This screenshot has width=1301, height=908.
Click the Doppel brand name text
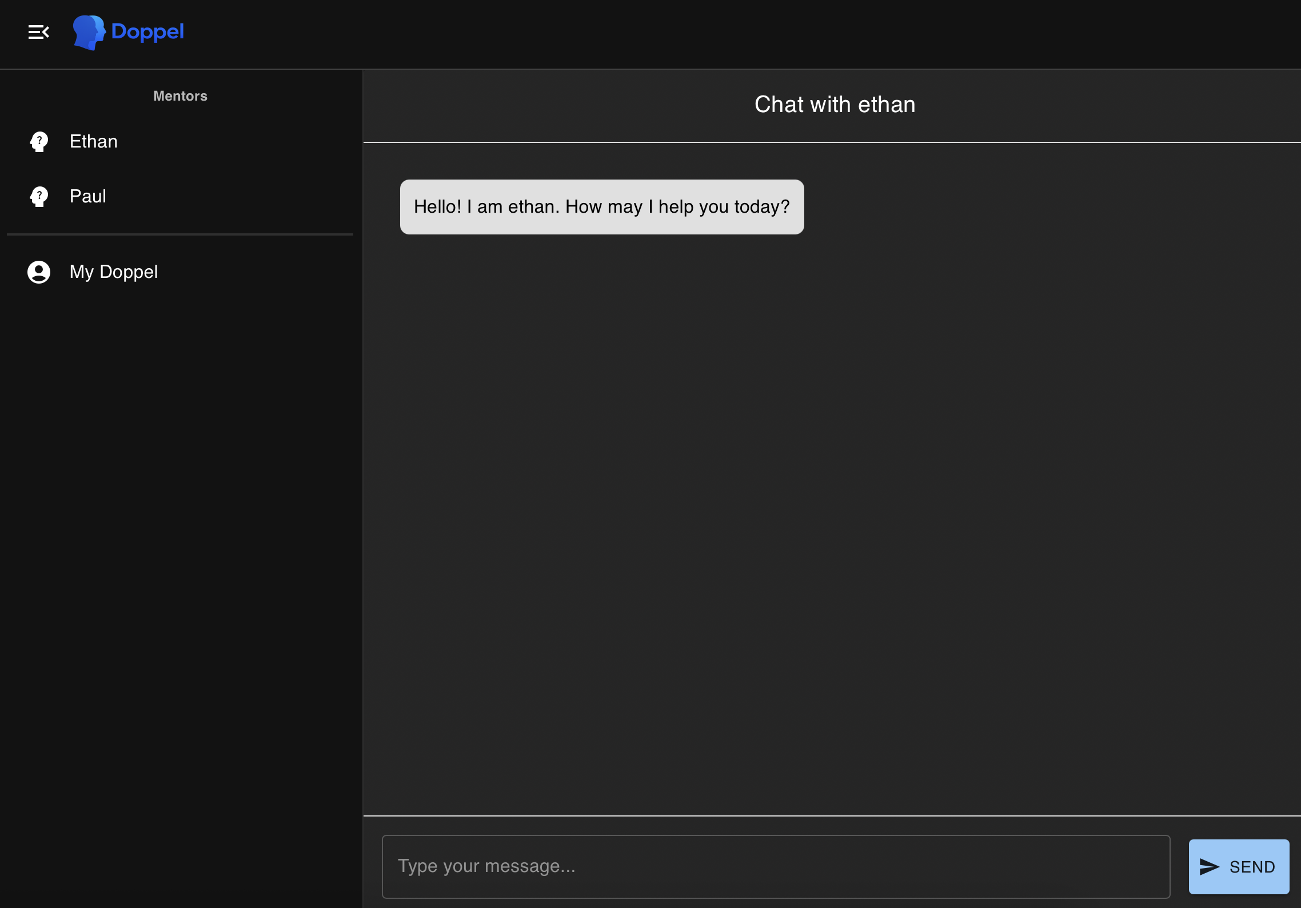click(147, 31)
